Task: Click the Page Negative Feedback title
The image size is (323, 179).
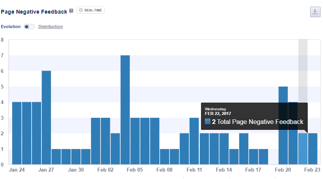Action: tap(34, 11)
